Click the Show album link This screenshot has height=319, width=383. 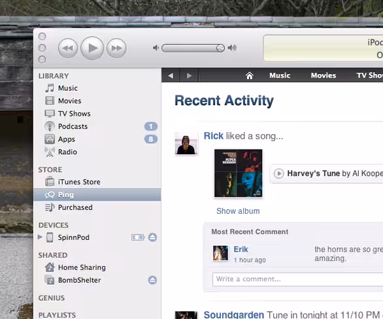click(x=238, y=211)
